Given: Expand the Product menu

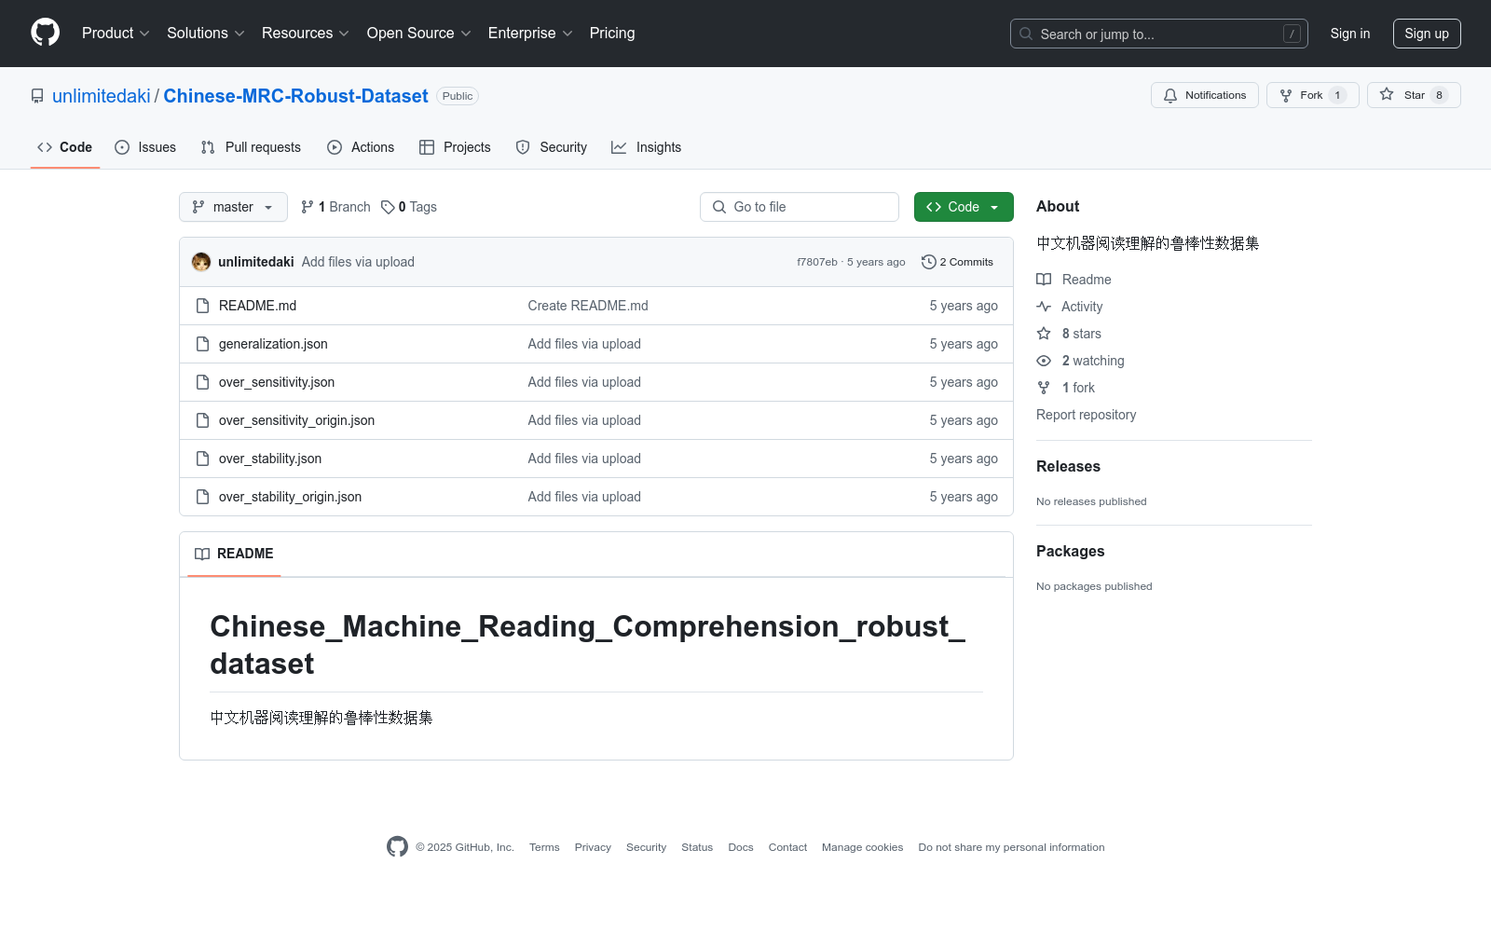Looking at the screenshot, I should pos(116,33).
